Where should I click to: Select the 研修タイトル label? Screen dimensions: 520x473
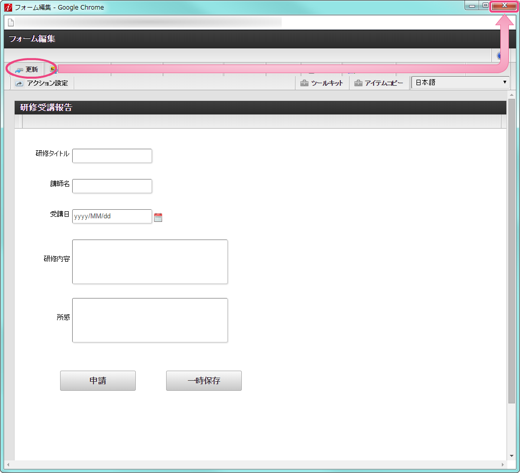click(53, 153)
